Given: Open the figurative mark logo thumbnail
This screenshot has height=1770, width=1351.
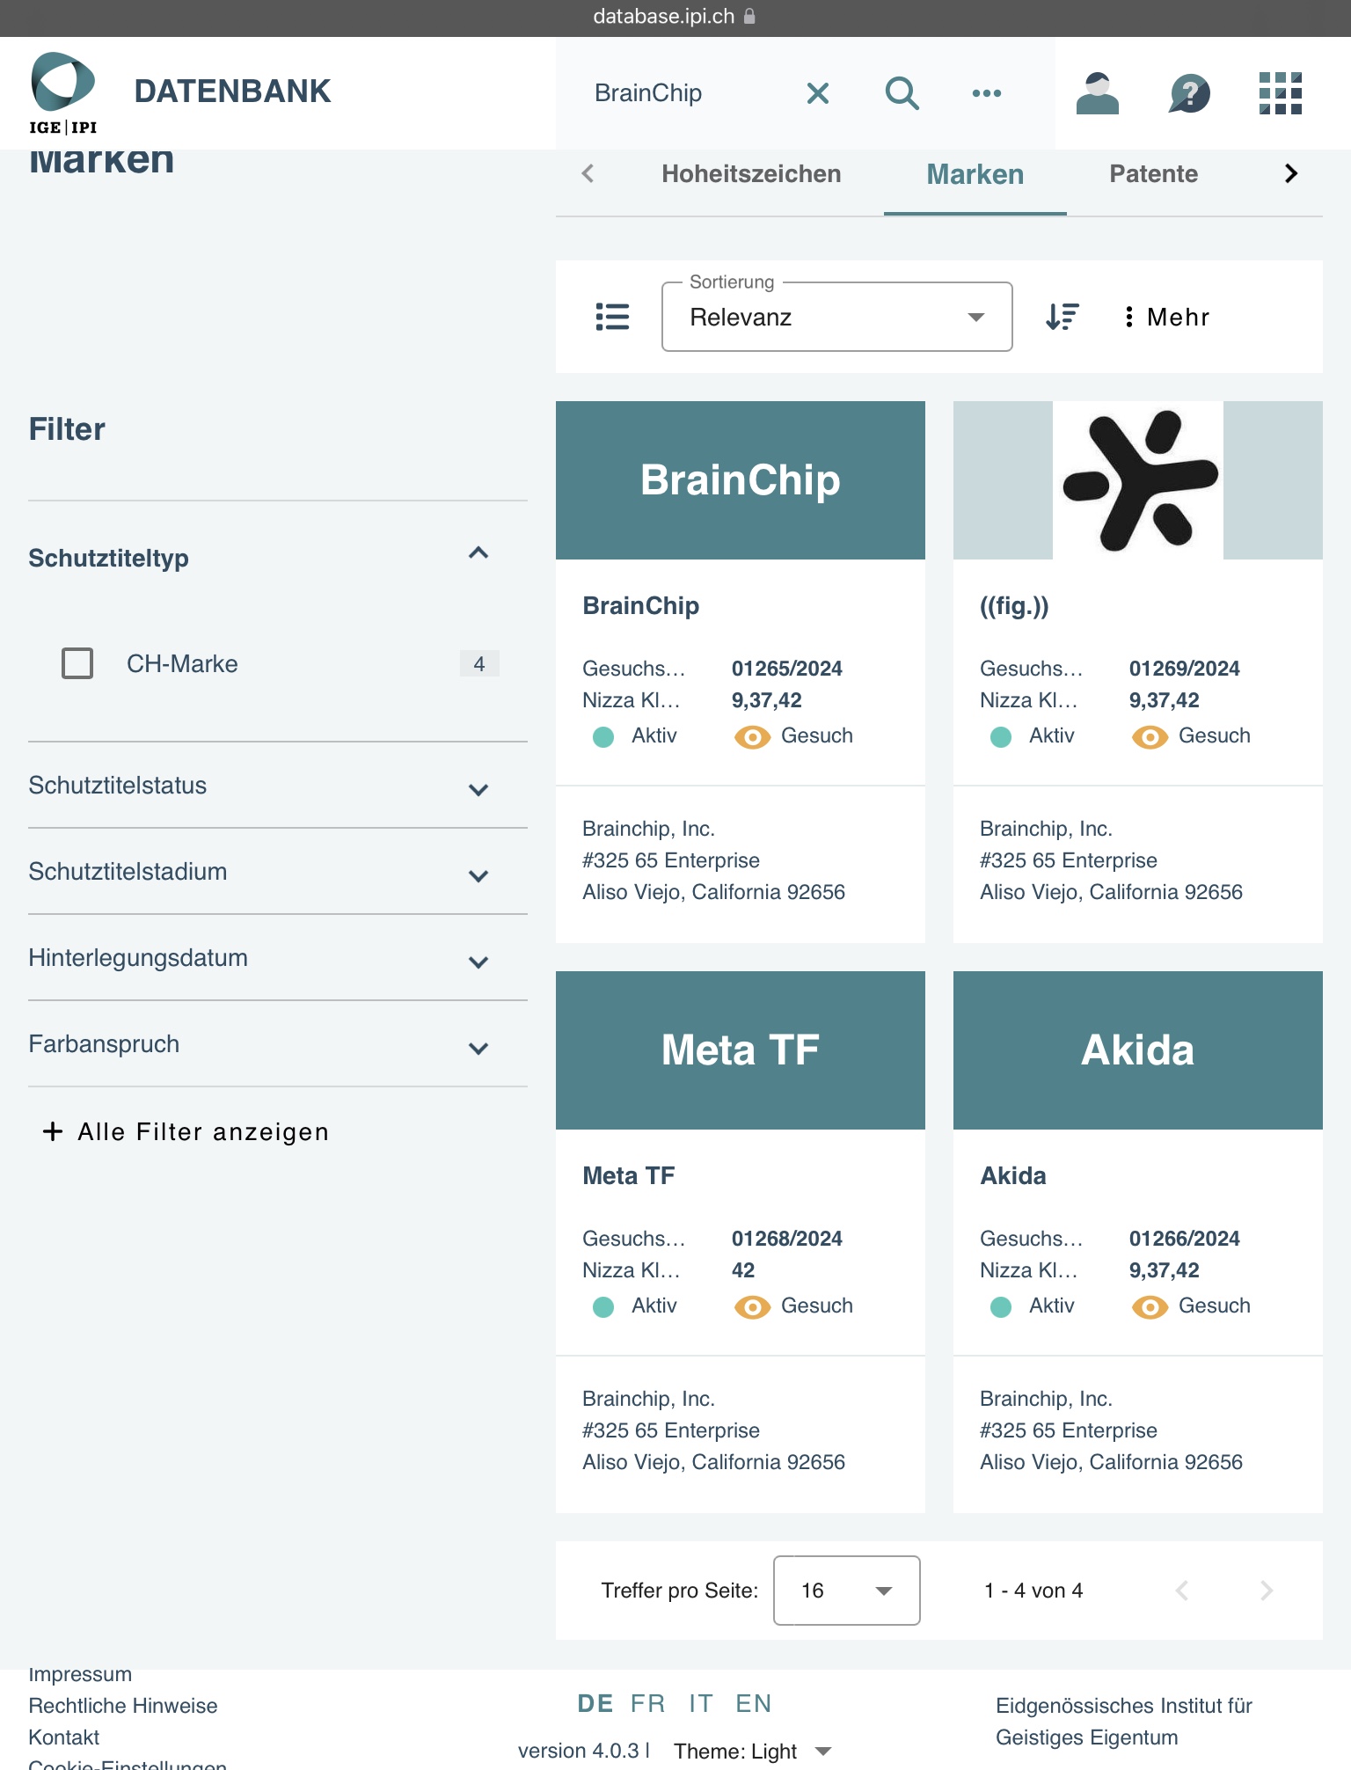Looking at the screenshot, I should pos(1137,480).
